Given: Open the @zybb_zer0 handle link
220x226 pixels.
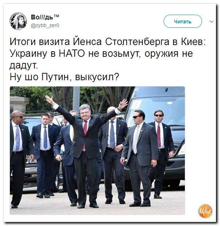Looking at the screenshot, I should point(45,25).
